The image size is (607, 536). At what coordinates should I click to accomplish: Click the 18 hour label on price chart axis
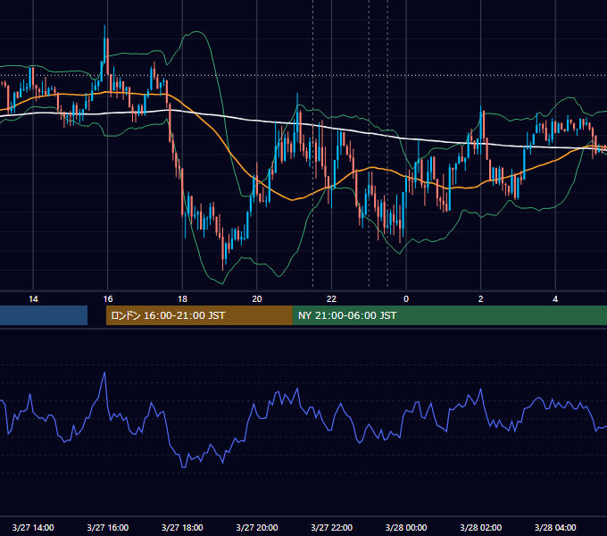click(x=182, y=299)
